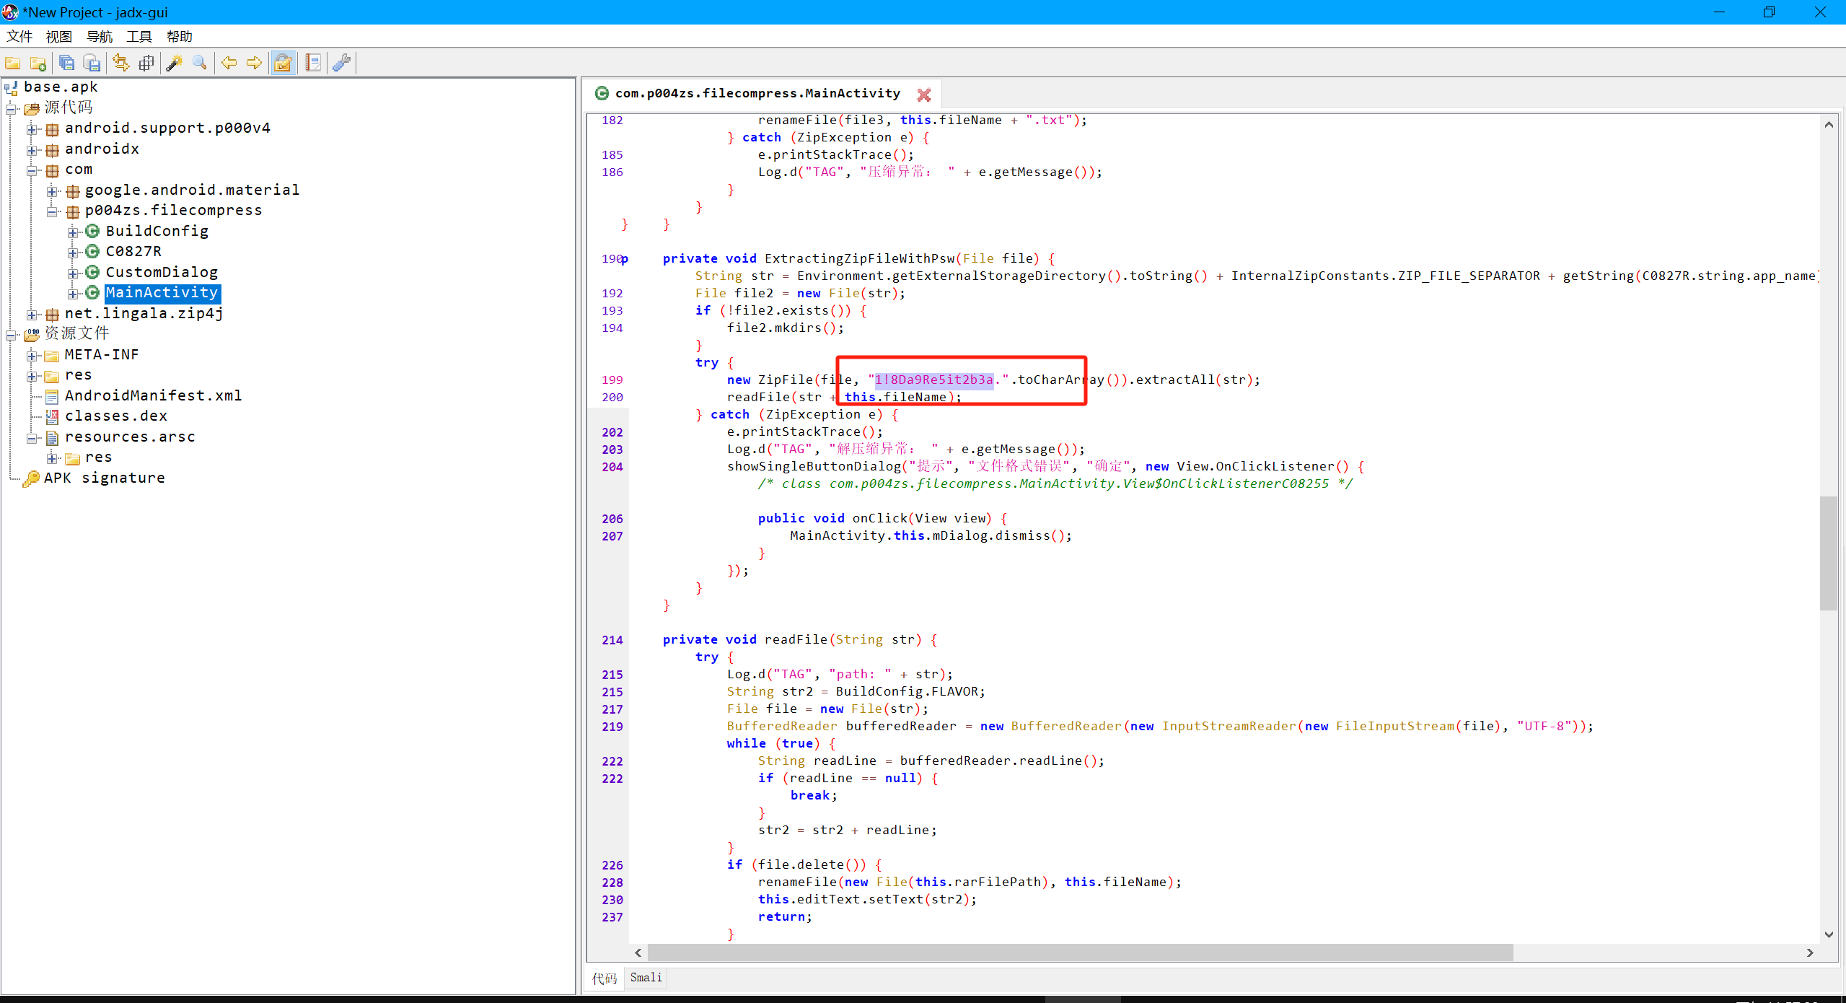Toggle the log viewer notebook icon

313,63
